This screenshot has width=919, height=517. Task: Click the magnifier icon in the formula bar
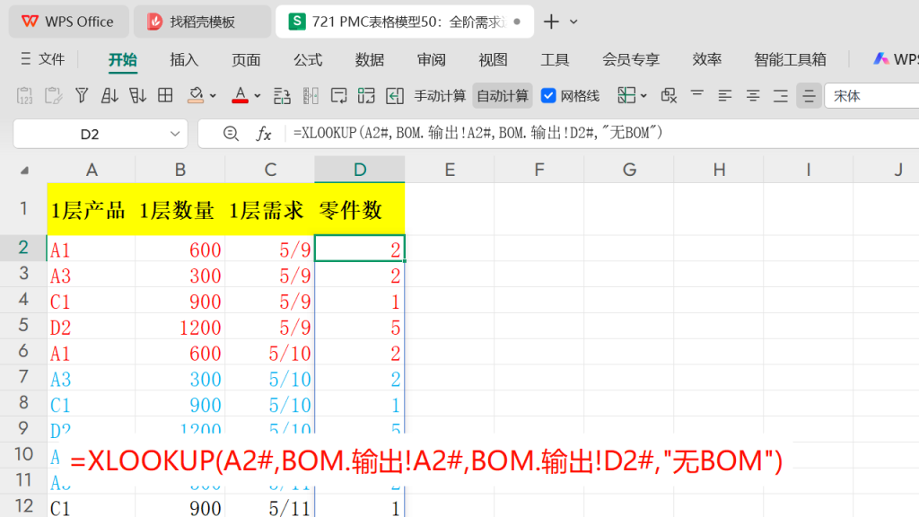[231, 134]
